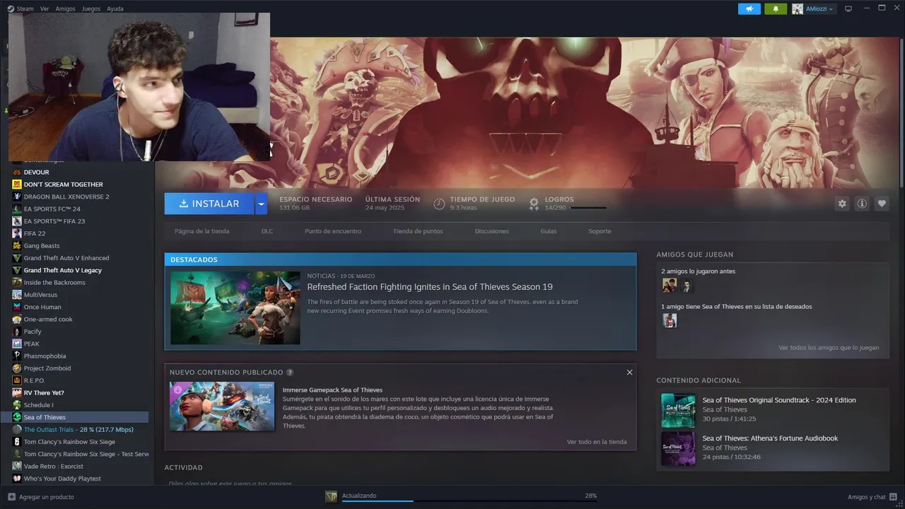Click the download queue game icon
Image resolution: width=905 pixels, height=509 pixels.
[331, 497]
